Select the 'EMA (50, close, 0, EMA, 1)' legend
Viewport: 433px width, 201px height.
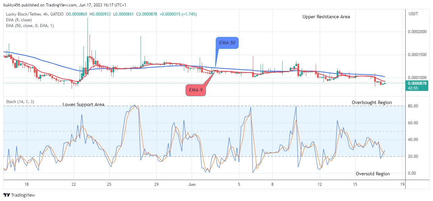[x=29, y=26]
